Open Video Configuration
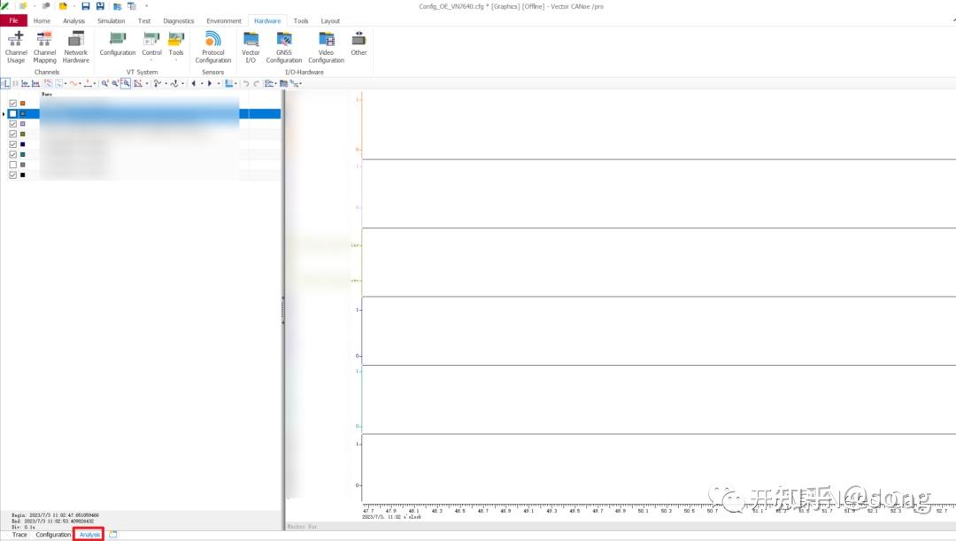This screenshot has height=541, width=956. [326, 47]
